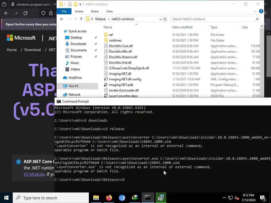Click Release in address breadcrumb

coord(100,19)
